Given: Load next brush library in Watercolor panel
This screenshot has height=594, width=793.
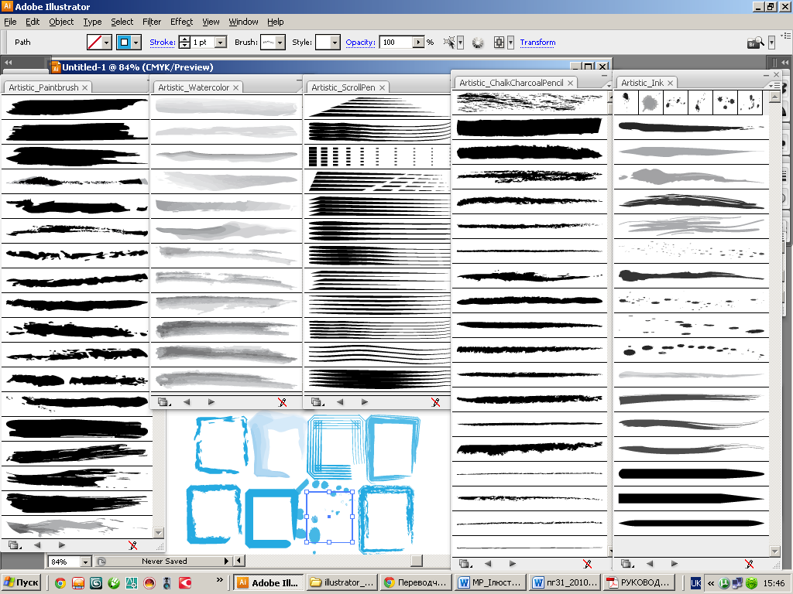Looking at the screenshot, I should point(211,402).
